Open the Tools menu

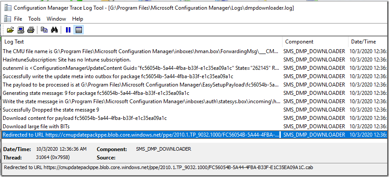tap(34, 19)
